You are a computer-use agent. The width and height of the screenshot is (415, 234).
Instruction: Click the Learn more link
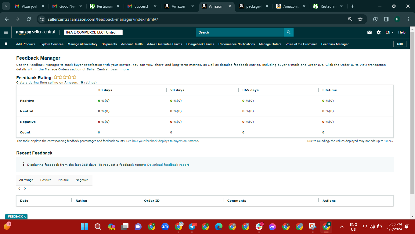120,69
